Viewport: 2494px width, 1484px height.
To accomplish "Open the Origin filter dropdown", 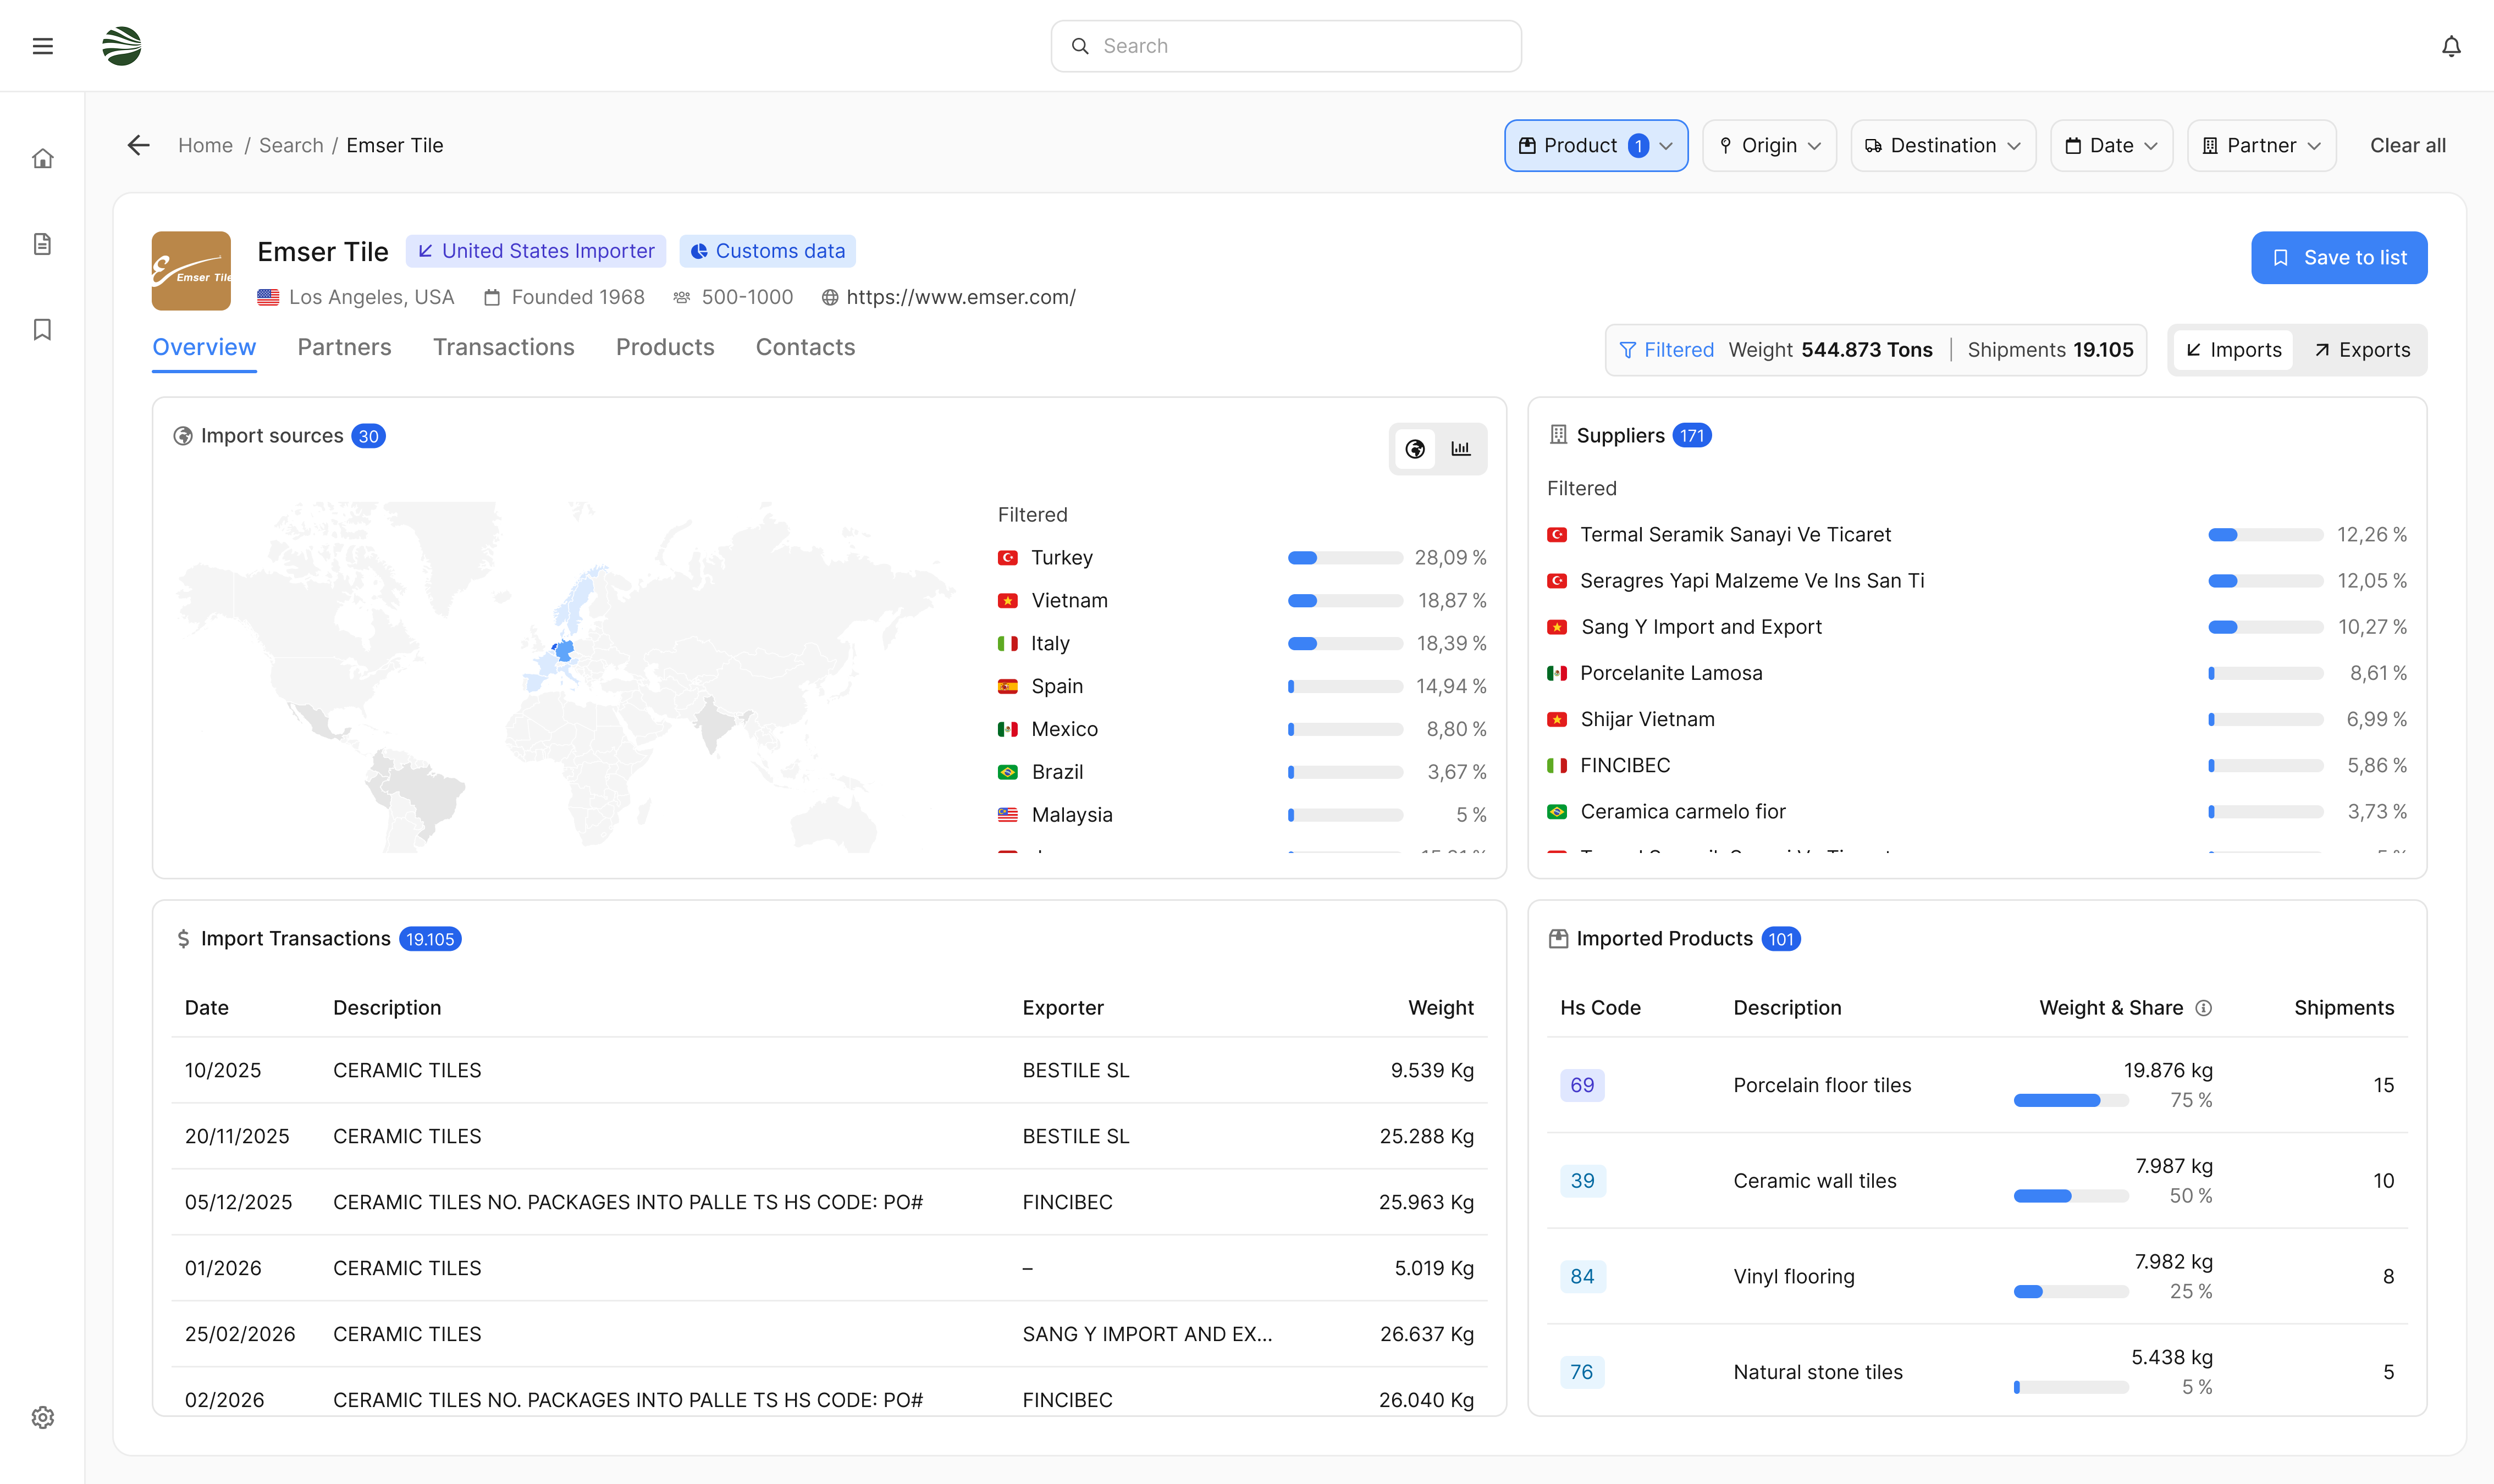I will pyautogui.click(x=1769, y=145).
